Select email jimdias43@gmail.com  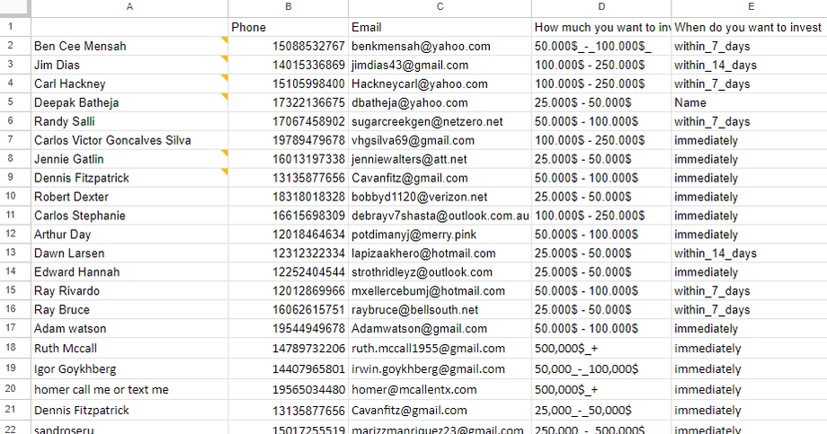click(x=440, y=65)
